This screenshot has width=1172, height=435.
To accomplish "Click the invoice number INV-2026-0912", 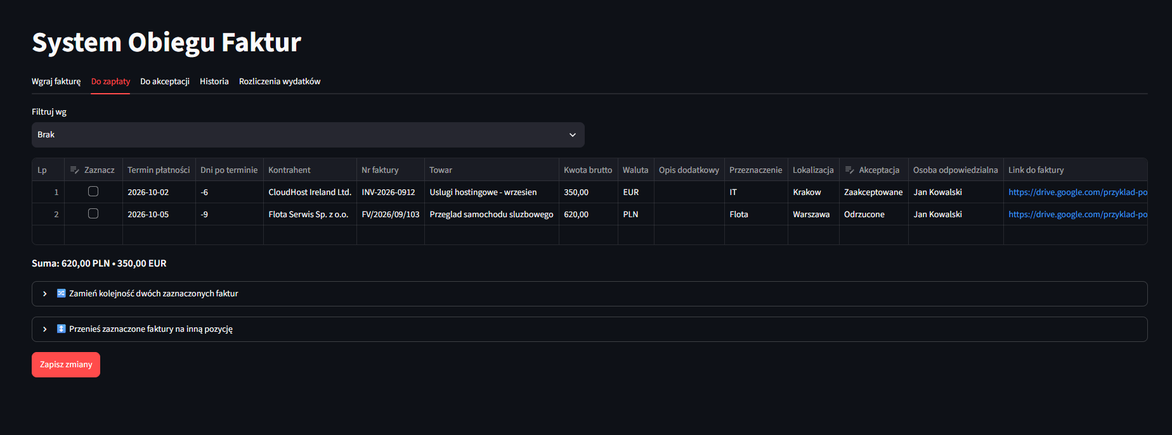I will coord(391,192).
